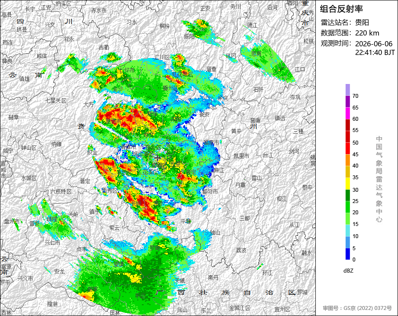398x316 pixels.
Task: Click the red 45 dBZ legend color
Action: tap(347, 148)
